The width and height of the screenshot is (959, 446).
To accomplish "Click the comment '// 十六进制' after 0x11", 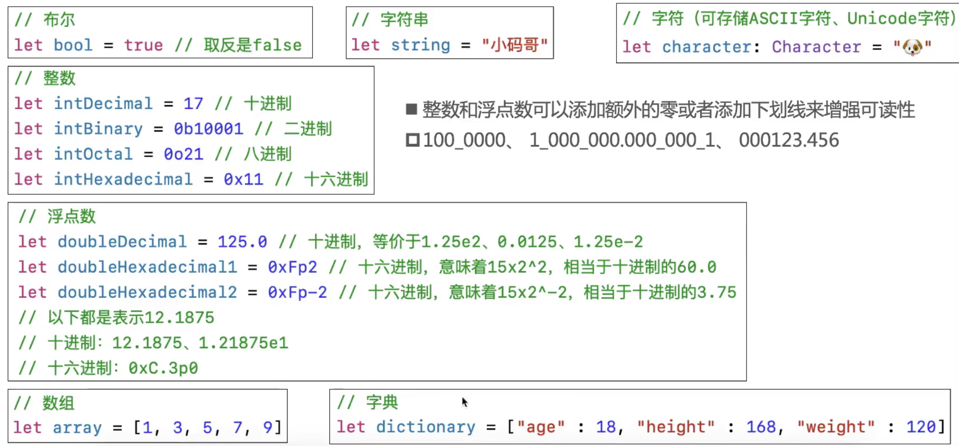I will tap(321, 179).
